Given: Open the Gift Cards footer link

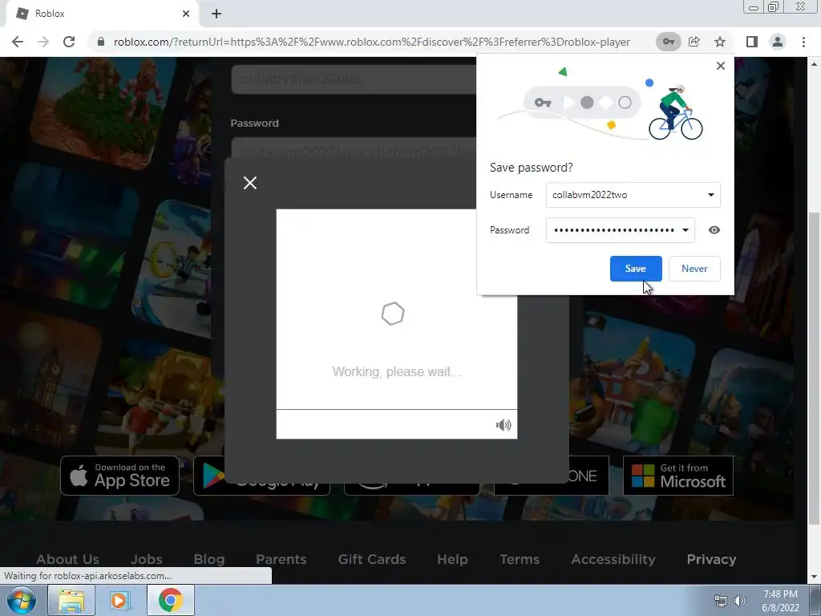Looking at the screenshot, I should point(372,559).
